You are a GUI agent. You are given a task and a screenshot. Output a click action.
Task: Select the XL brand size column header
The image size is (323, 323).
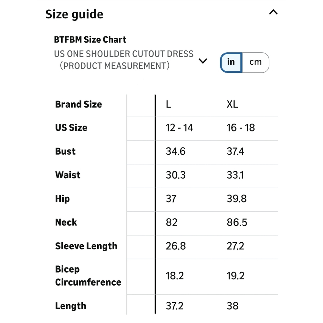click(232, 104)
